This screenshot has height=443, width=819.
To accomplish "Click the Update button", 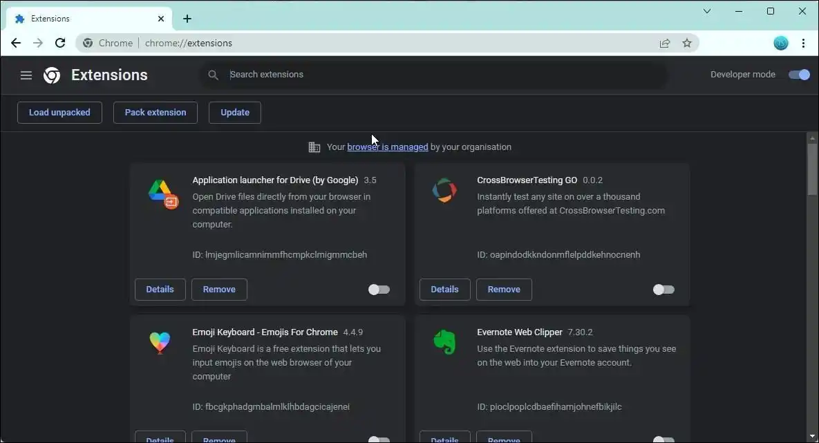I will [x=234, y=113].
